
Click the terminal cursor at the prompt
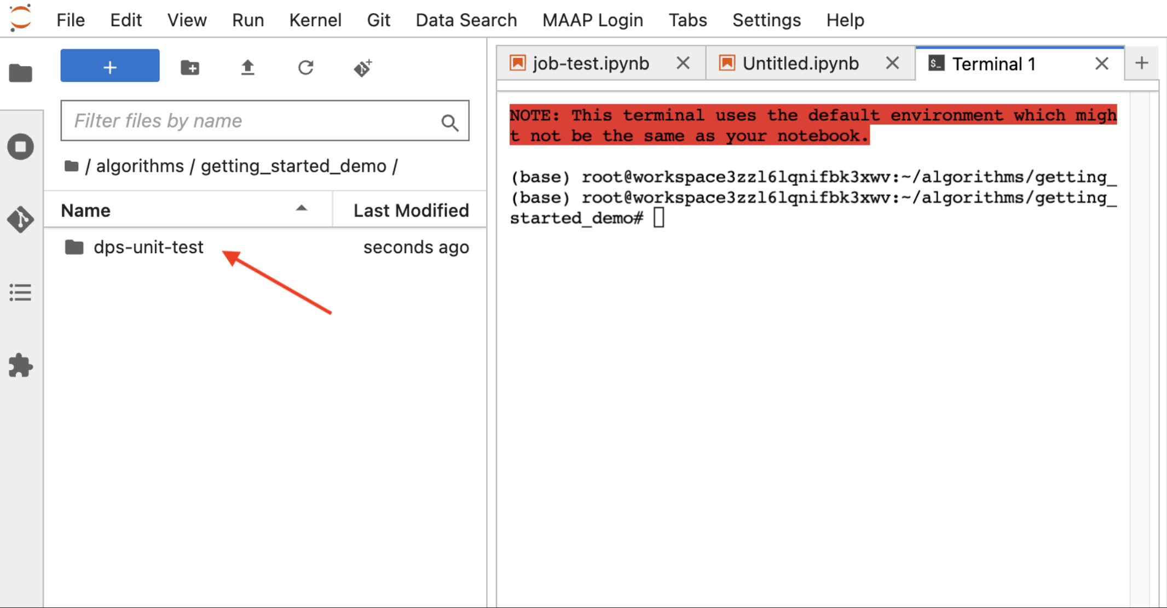658,218
